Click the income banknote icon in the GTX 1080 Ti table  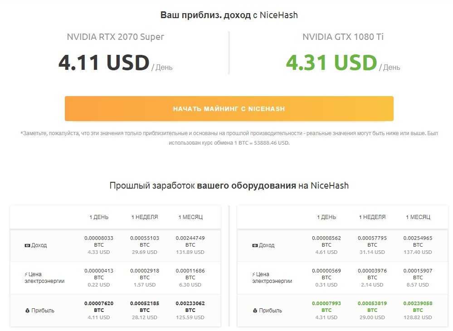pos(255,245)
